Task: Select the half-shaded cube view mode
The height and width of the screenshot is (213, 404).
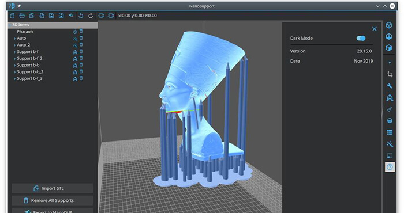Action: 389,36
